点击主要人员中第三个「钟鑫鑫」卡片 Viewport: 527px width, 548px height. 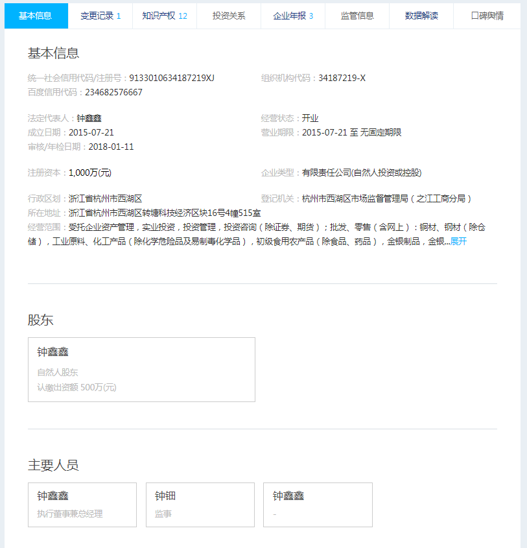click(x=318, y=505)
